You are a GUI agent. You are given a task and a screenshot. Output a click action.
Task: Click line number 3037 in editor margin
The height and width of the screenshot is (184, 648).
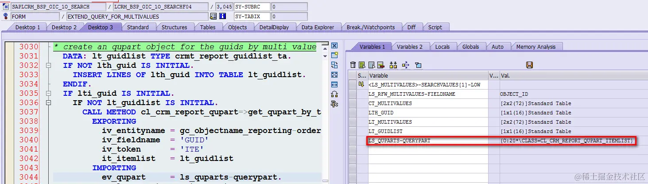tap(28, 112)
